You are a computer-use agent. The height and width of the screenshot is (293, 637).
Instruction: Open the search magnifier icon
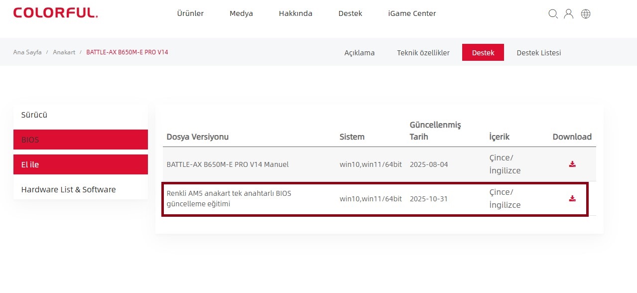[x=553, y=14]
